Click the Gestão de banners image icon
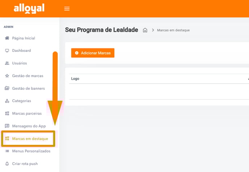Screen dimensions: 249x172 pyautogui.click(x=7, y=88)
